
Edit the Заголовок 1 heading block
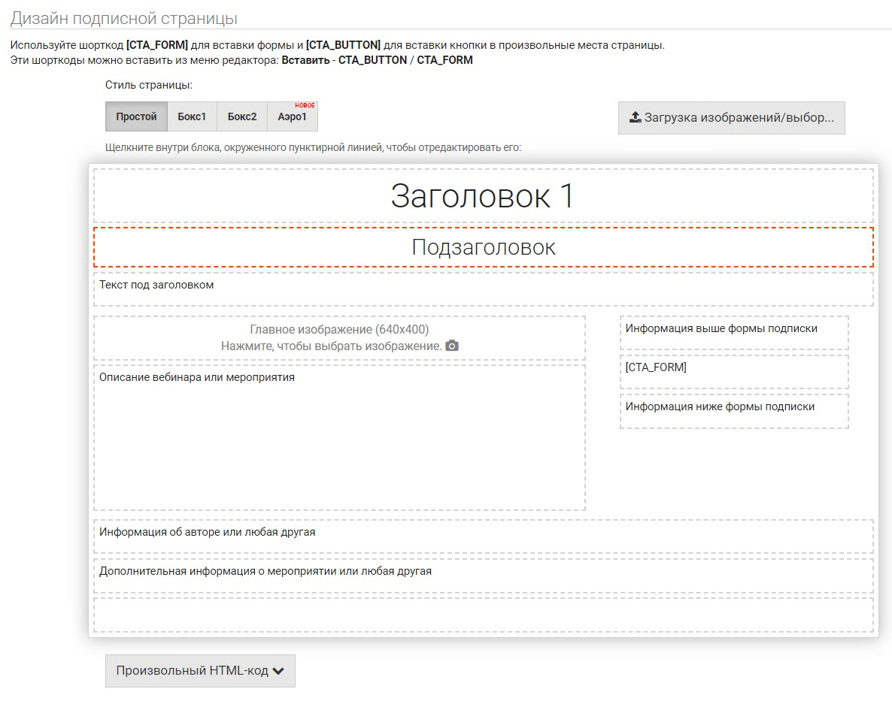(x=483, y=196)
